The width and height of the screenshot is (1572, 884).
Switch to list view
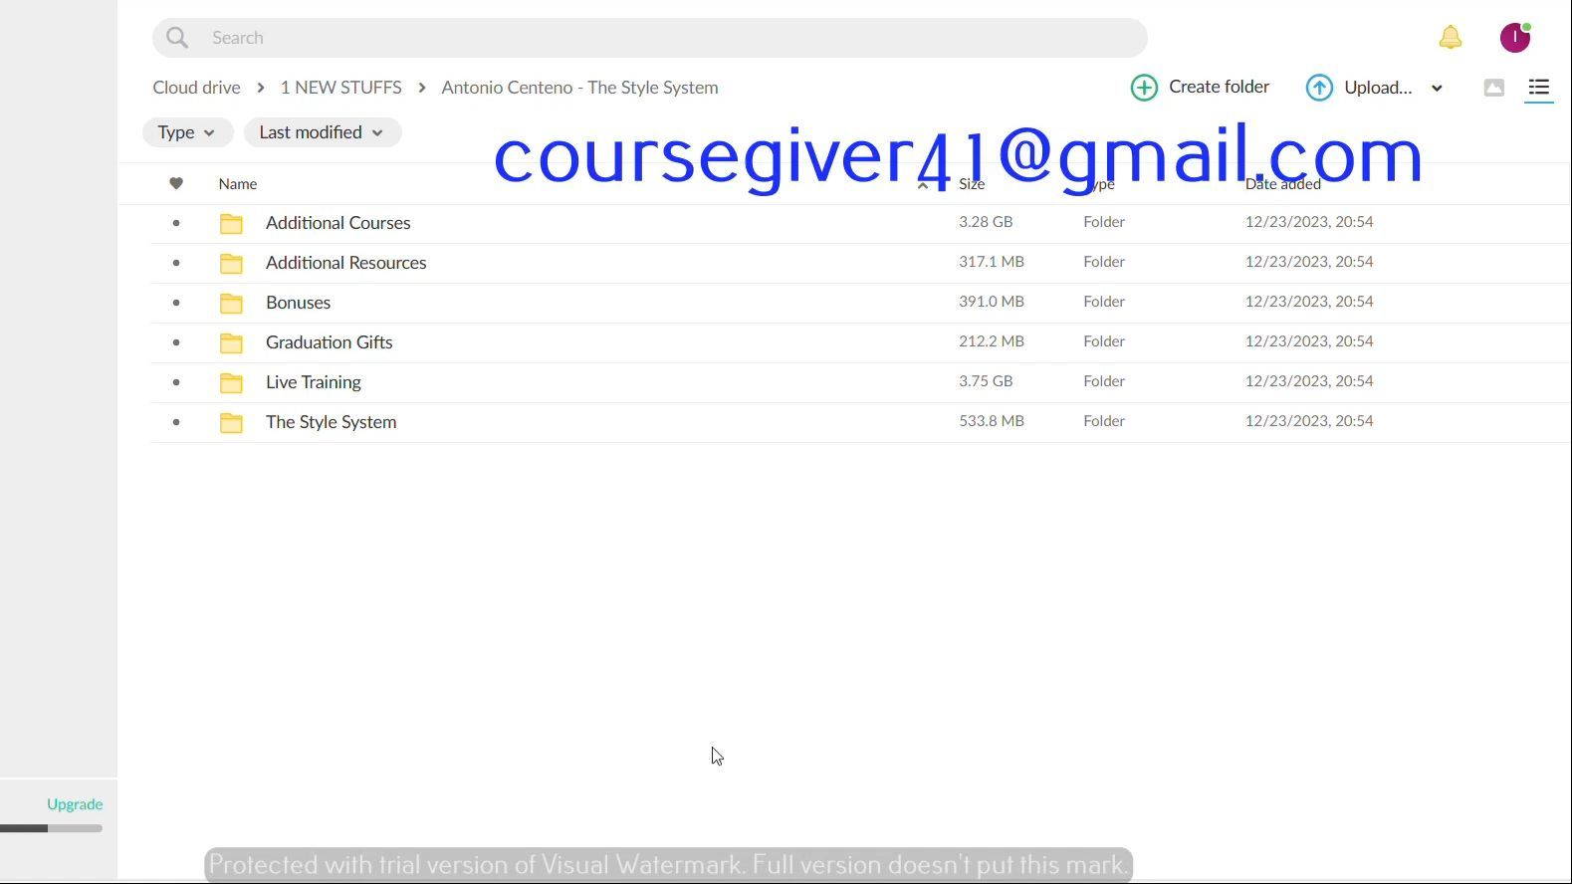[x=1539, y=88]
